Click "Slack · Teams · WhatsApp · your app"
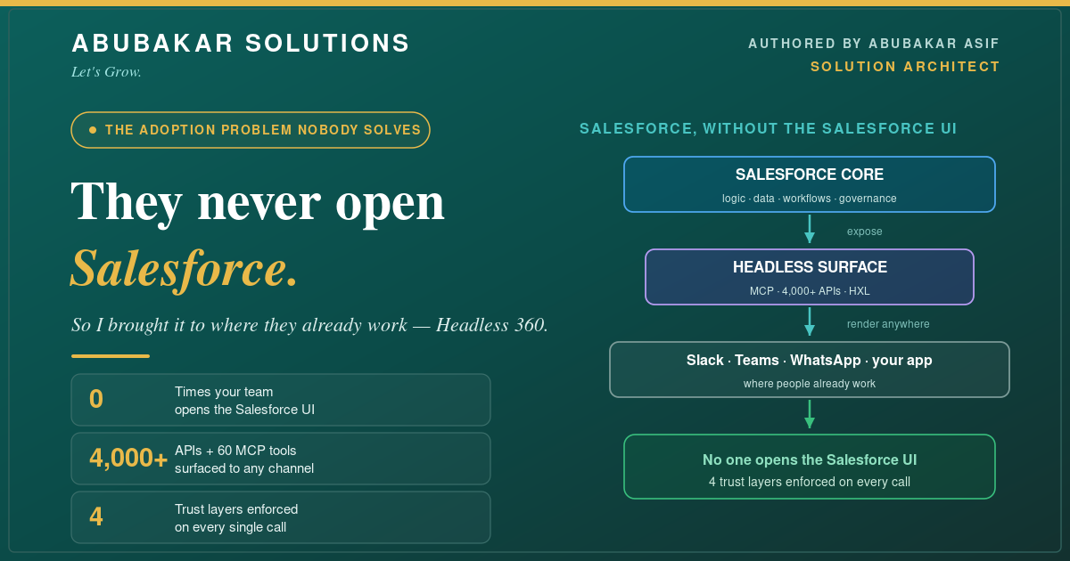Screen dimensions: 1070x561 pos(810,361)
